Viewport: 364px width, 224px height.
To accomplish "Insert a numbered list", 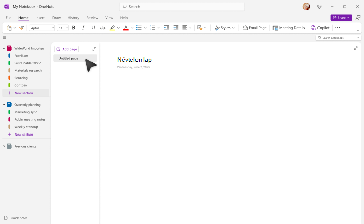I will (x=153, y=28).
